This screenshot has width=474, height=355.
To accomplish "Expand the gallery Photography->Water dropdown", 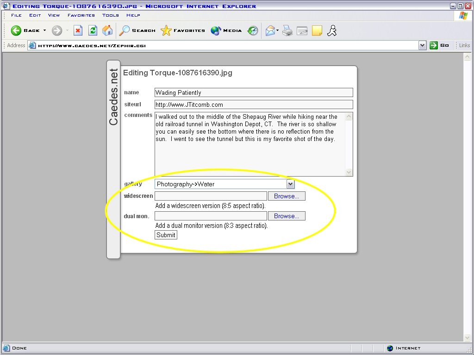I will (290, 184).
